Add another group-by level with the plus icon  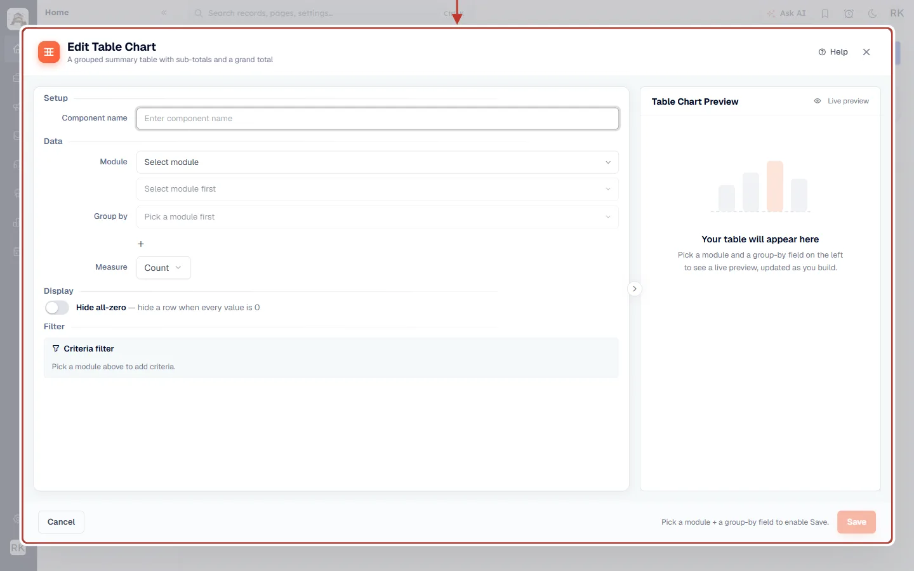(x=141, y=244)
